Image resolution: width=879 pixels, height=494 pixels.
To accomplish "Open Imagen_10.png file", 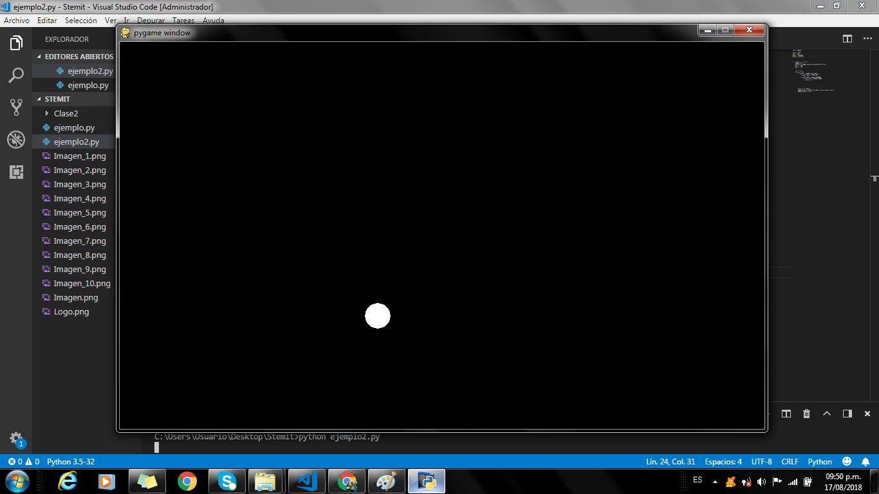I will click(x=74, y=283).
